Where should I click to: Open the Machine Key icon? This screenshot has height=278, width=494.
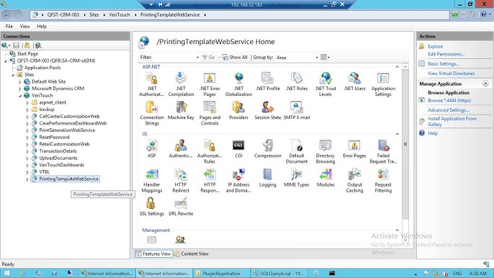[181, 111]
